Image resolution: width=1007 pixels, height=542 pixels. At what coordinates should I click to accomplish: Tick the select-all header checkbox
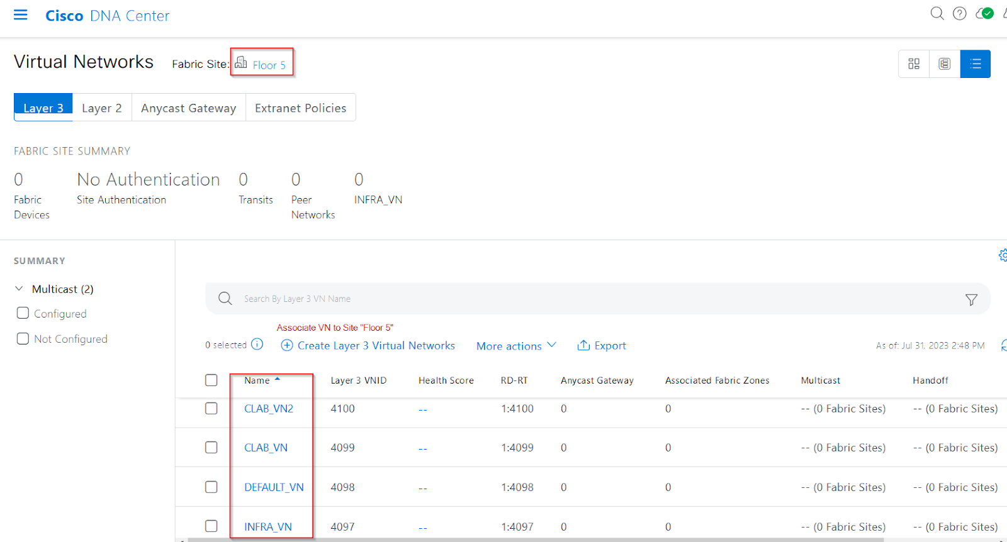[211, 380]
